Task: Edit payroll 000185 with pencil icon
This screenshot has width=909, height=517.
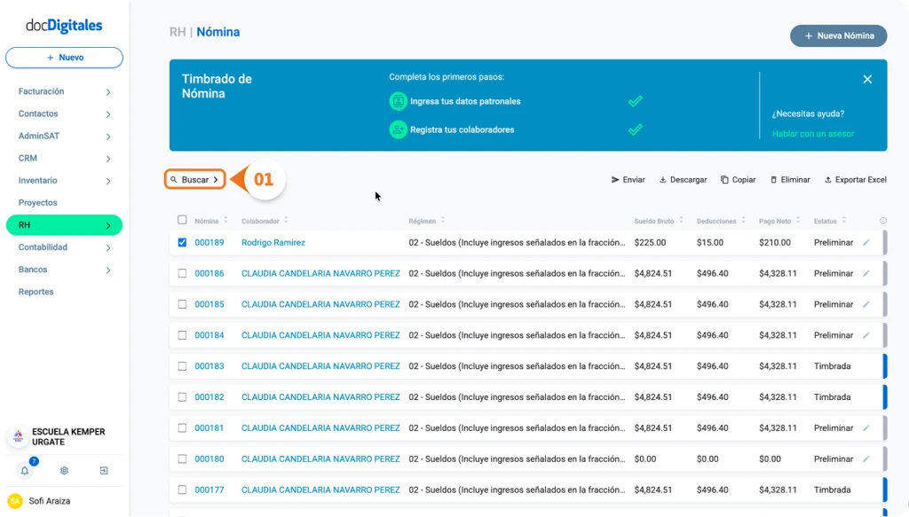Action: click(866, 304)
